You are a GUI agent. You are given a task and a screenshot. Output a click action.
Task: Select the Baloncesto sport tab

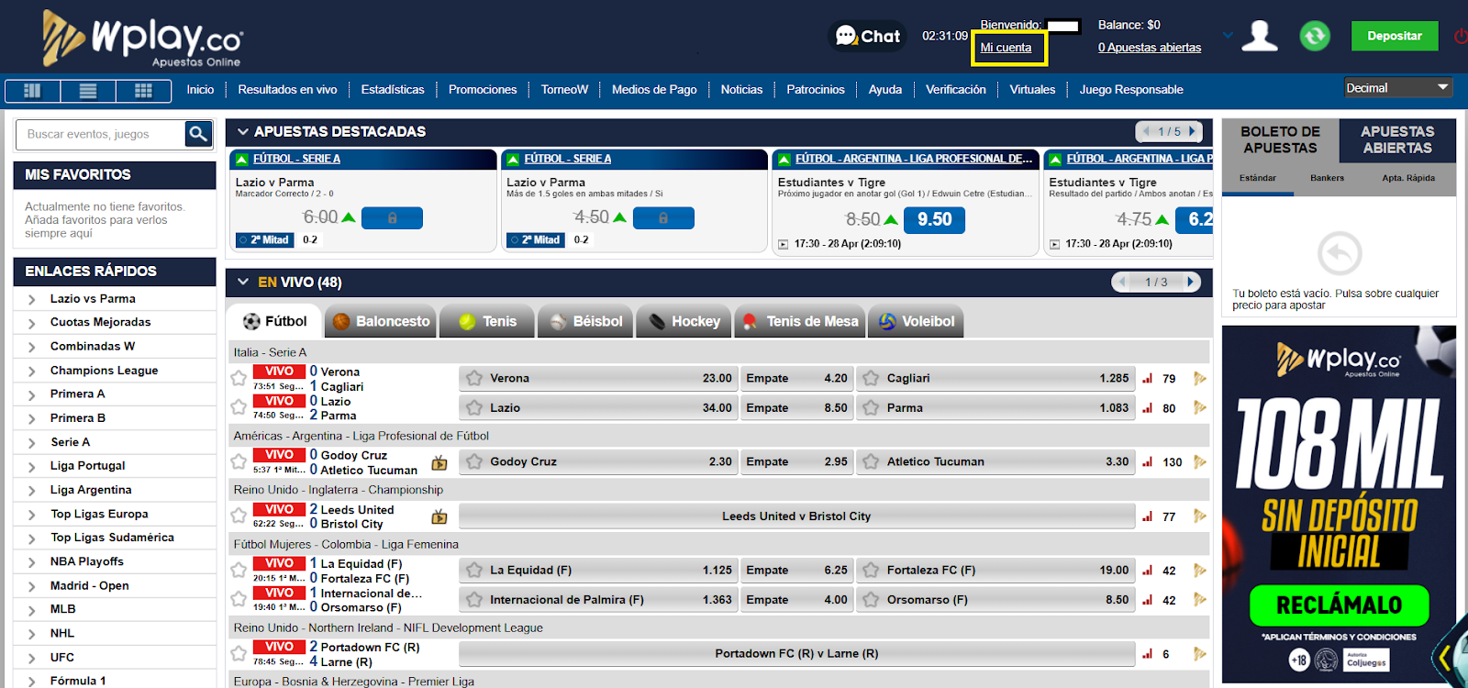[381, 321]
